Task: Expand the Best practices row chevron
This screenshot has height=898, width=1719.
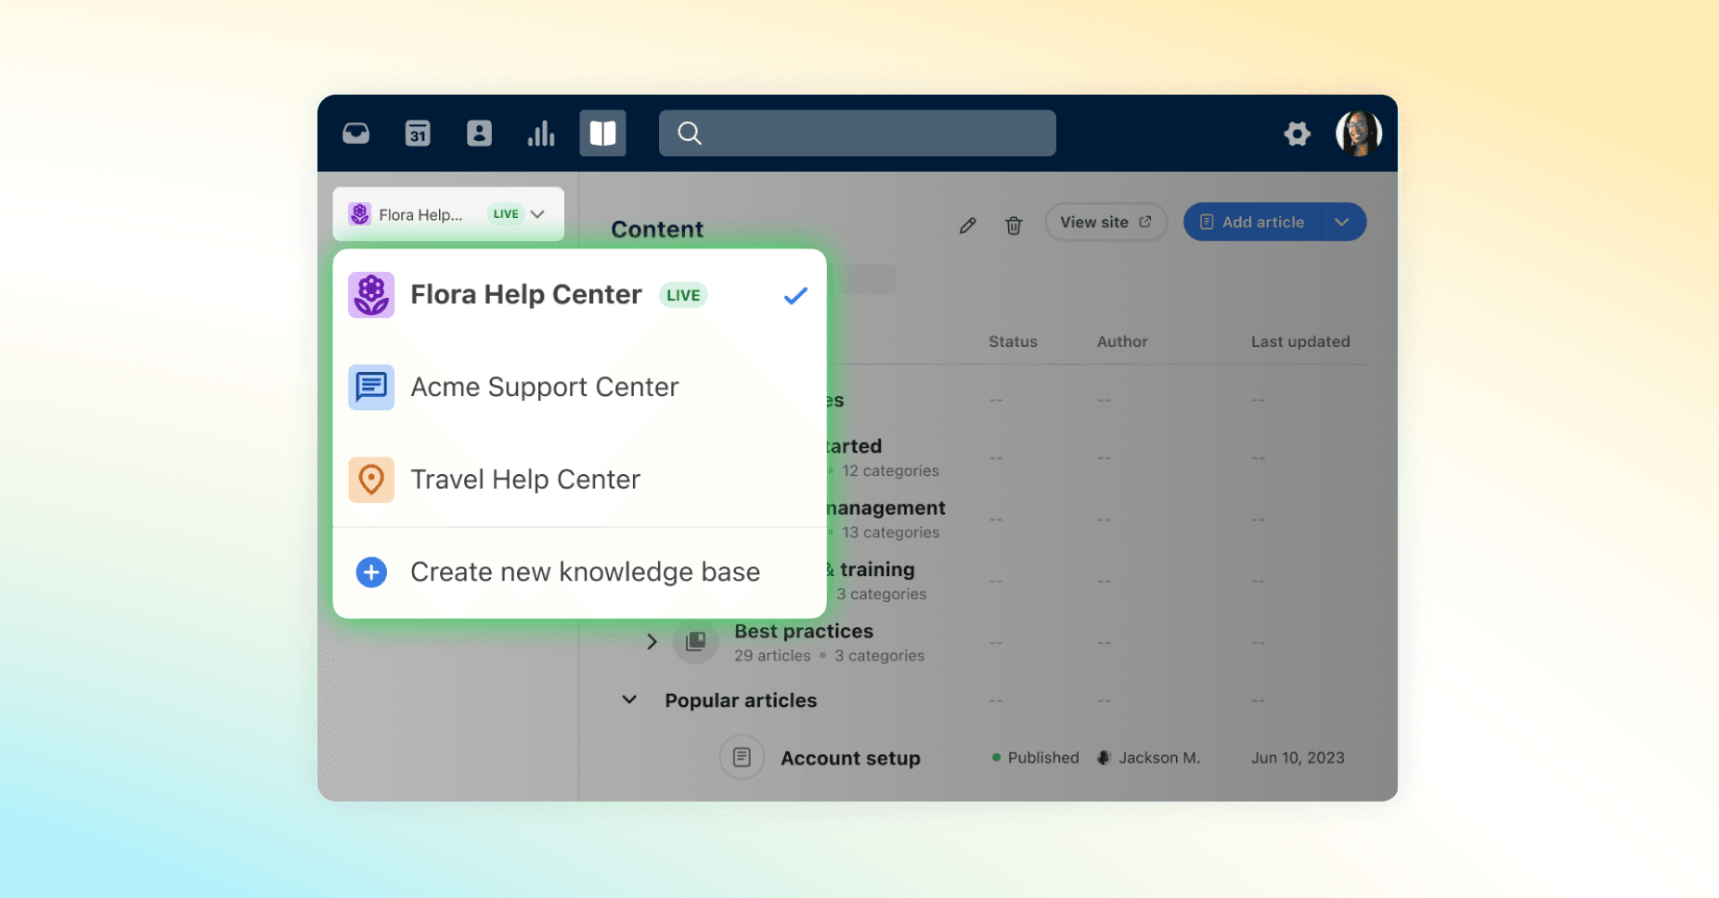Action: point(652,641)
